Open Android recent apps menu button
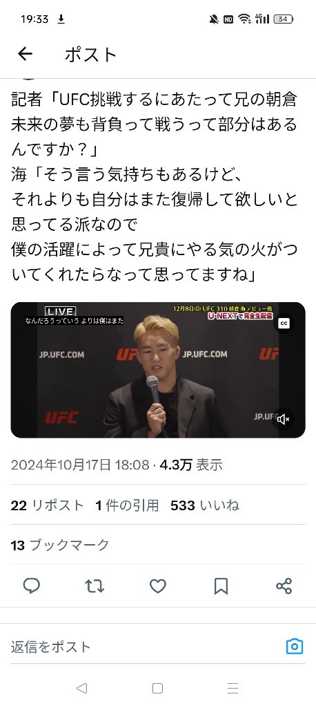The height and width of the screenshot is (708, 316). pos(233,688)
